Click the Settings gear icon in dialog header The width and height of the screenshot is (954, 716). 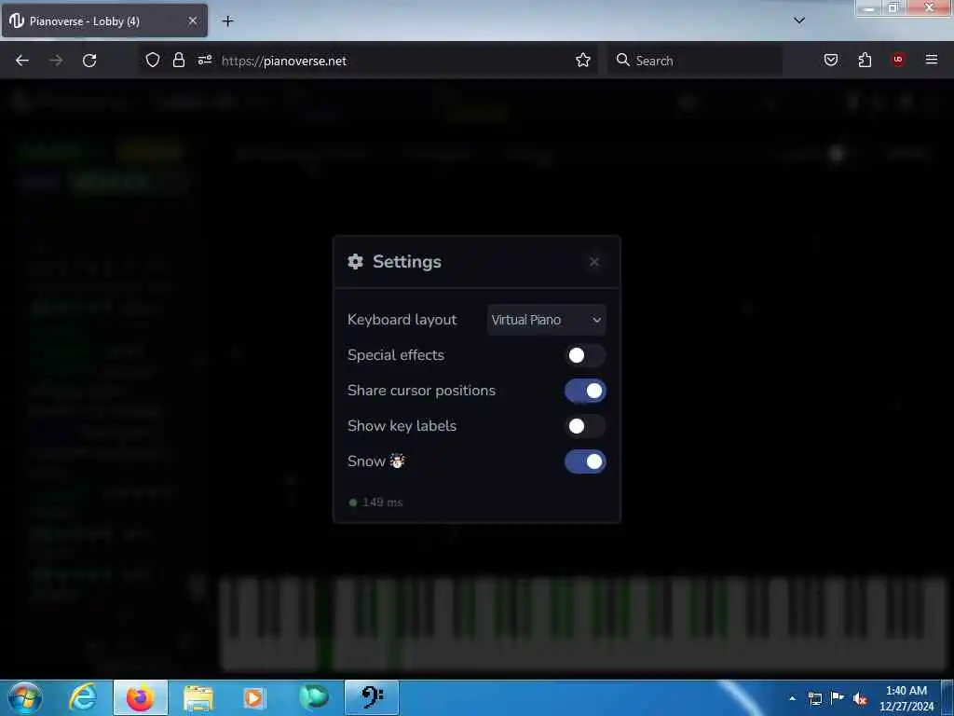355,262
